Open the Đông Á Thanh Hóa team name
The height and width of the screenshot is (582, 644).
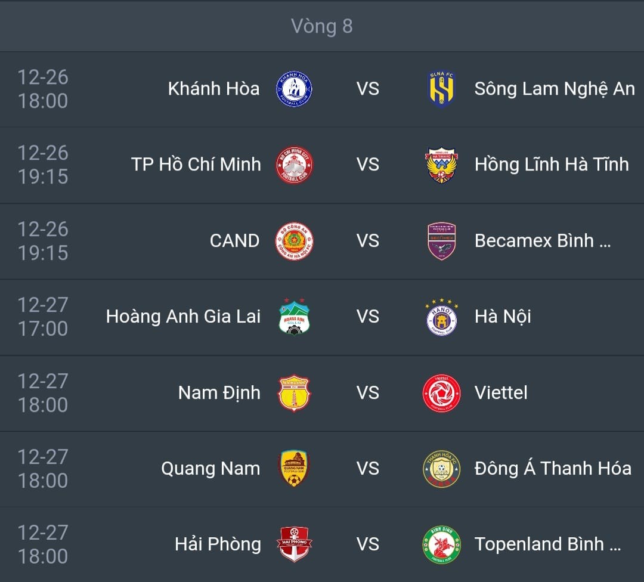(552, 469)
